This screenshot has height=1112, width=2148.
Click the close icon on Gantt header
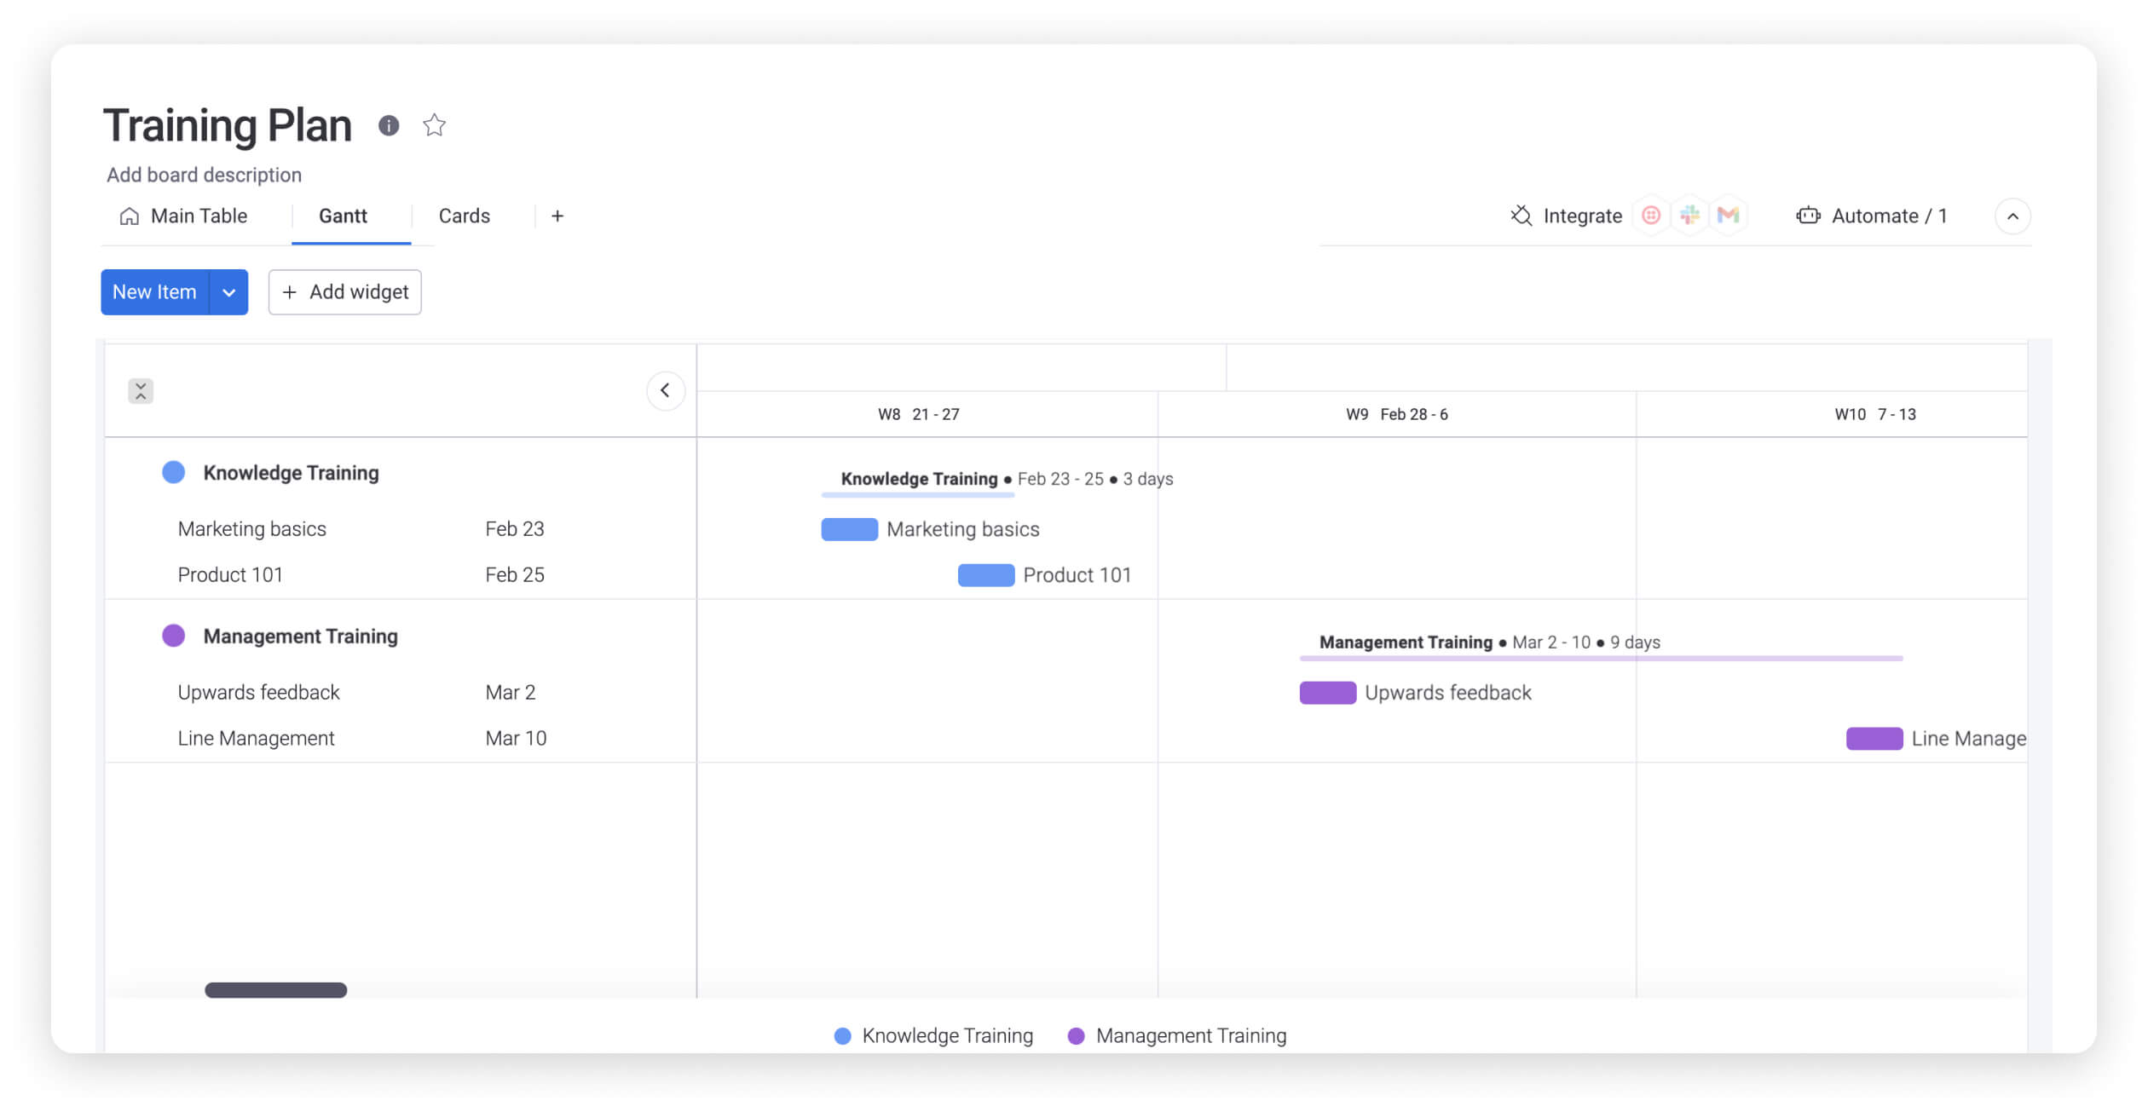[x=141, y=389]
